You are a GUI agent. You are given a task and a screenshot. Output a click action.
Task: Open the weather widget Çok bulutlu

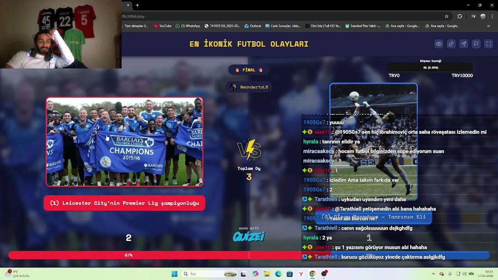point(16,274)
